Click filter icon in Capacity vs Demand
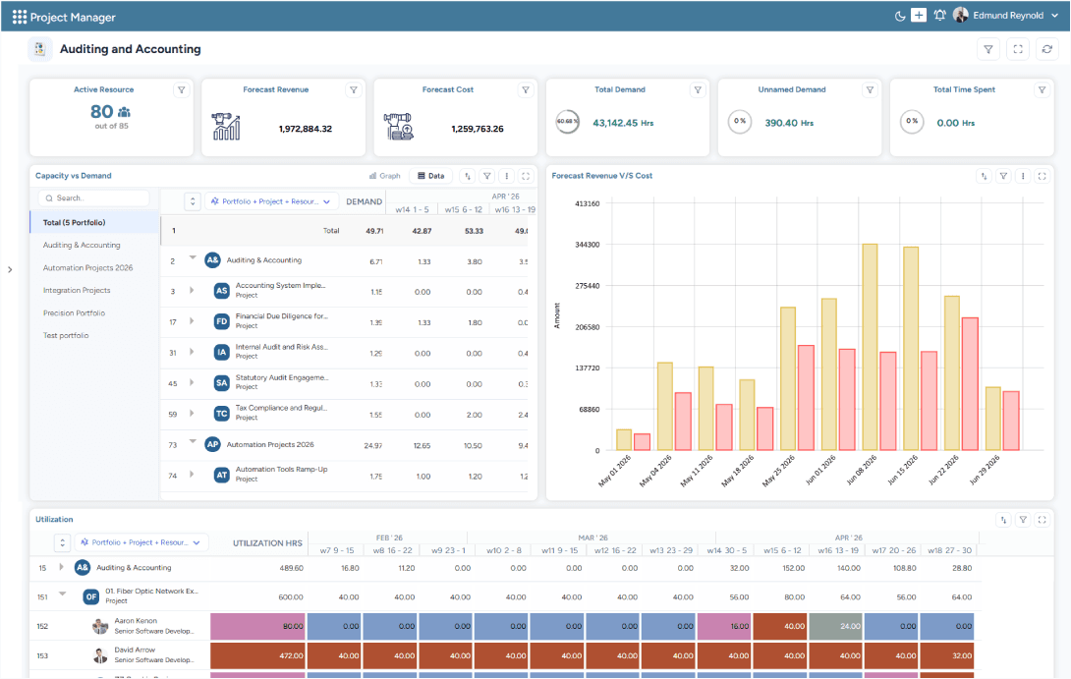Viewport: 1071px width, 679px height. click(487, 176)
